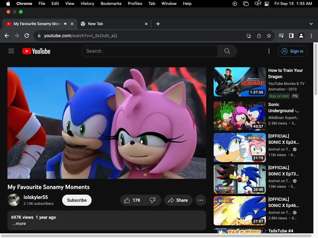Screen dimensions: 318x238
Task: Open lolskyler55 channel avatar
Action: (14, 200)
